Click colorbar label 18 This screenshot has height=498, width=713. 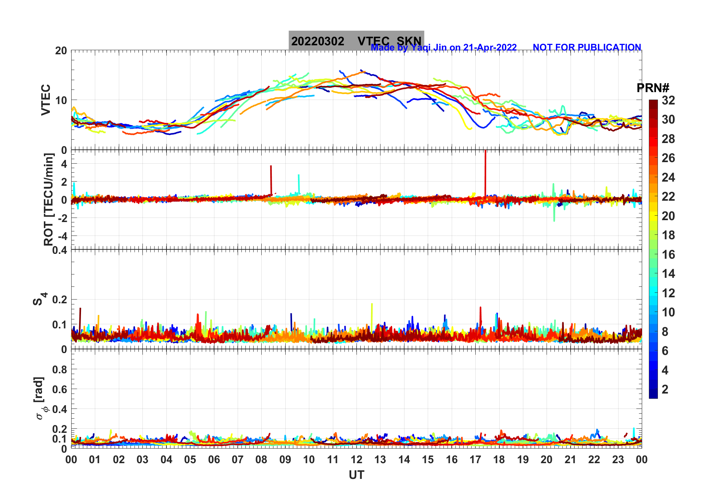click(x=668, y=235)
